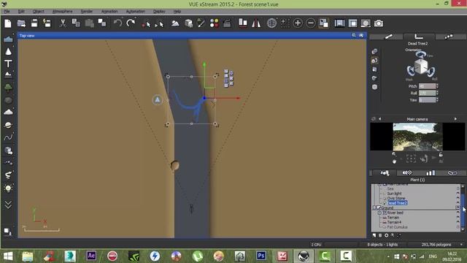467x263 pixels.
Task: Toggle visibility of River bed layer
Action: pyautogui.click(x=458, y=213)
